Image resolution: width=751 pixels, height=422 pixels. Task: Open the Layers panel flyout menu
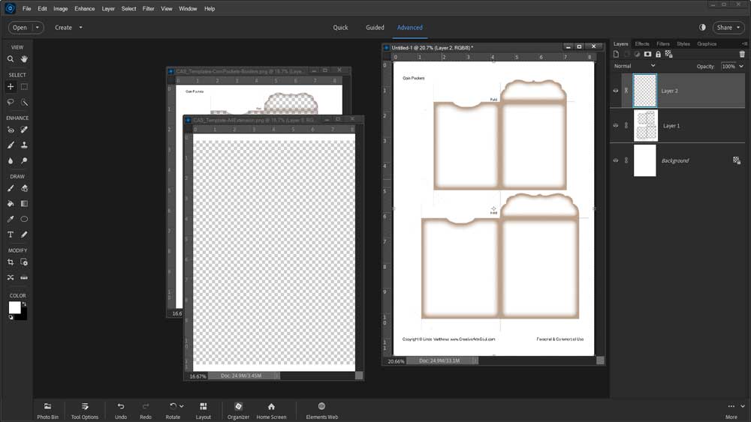(744, 43)
